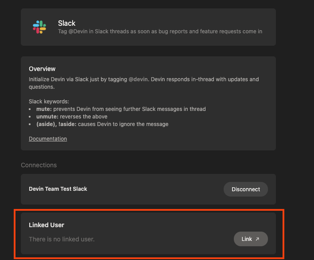
Task: Click the 'mute:' keyword bullet
Action: click(44, 109)
